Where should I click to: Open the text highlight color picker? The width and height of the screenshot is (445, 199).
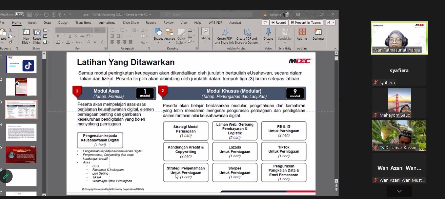tap(59, 42)
